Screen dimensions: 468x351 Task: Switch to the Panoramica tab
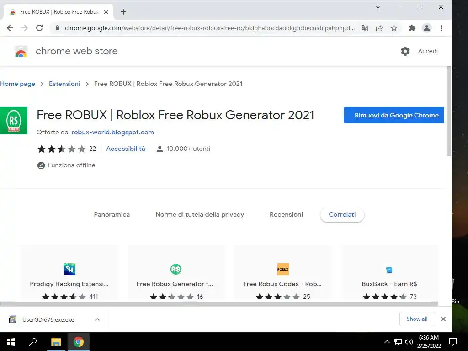[x=112, y=215]
